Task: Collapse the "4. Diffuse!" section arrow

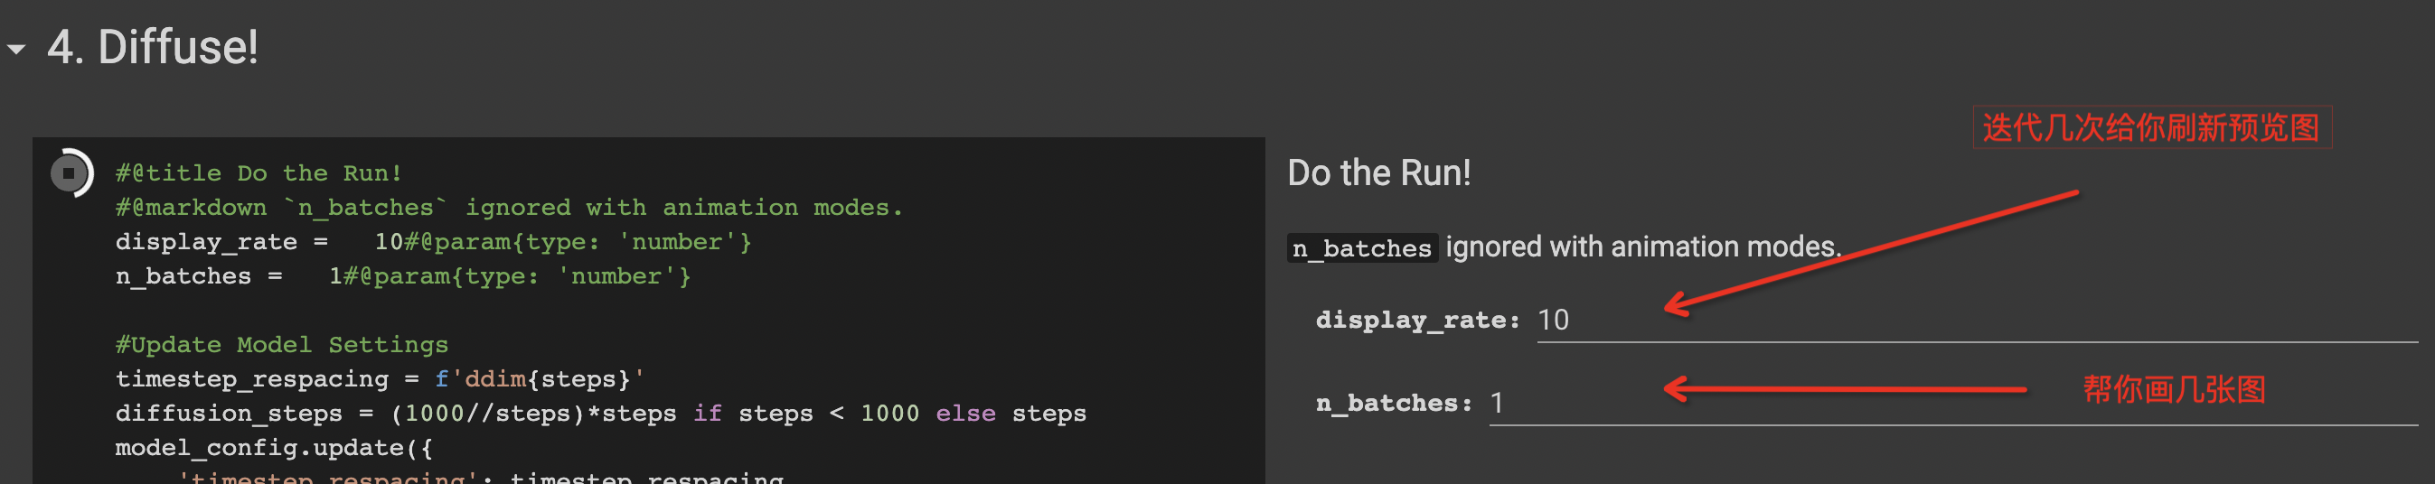Action: pyautogui.click(x=16, y=49)
